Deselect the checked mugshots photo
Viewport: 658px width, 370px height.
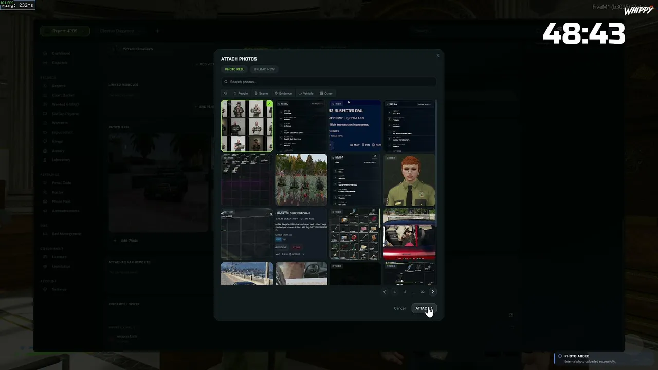coord(247,126)
